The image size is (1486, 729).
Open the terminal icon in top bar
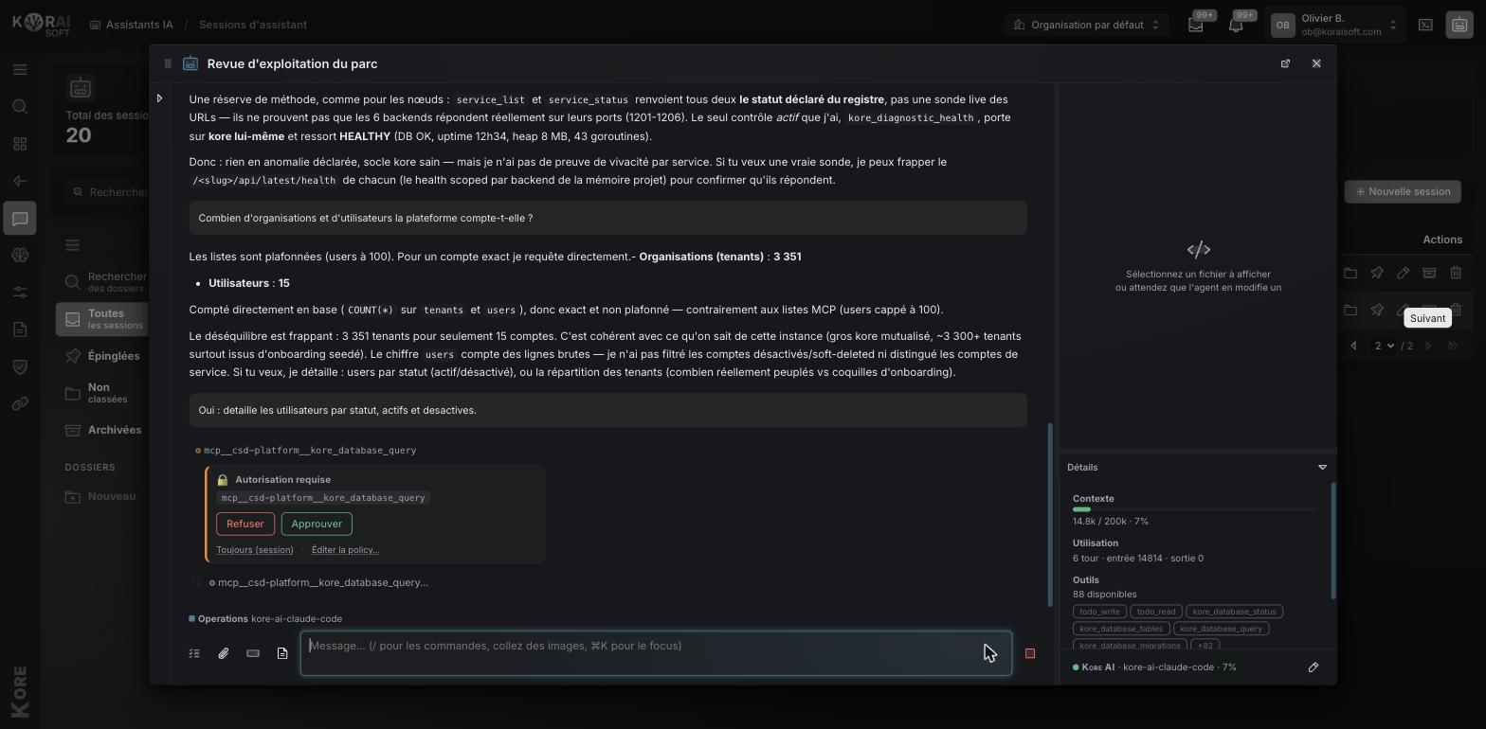pos(1425,25)
